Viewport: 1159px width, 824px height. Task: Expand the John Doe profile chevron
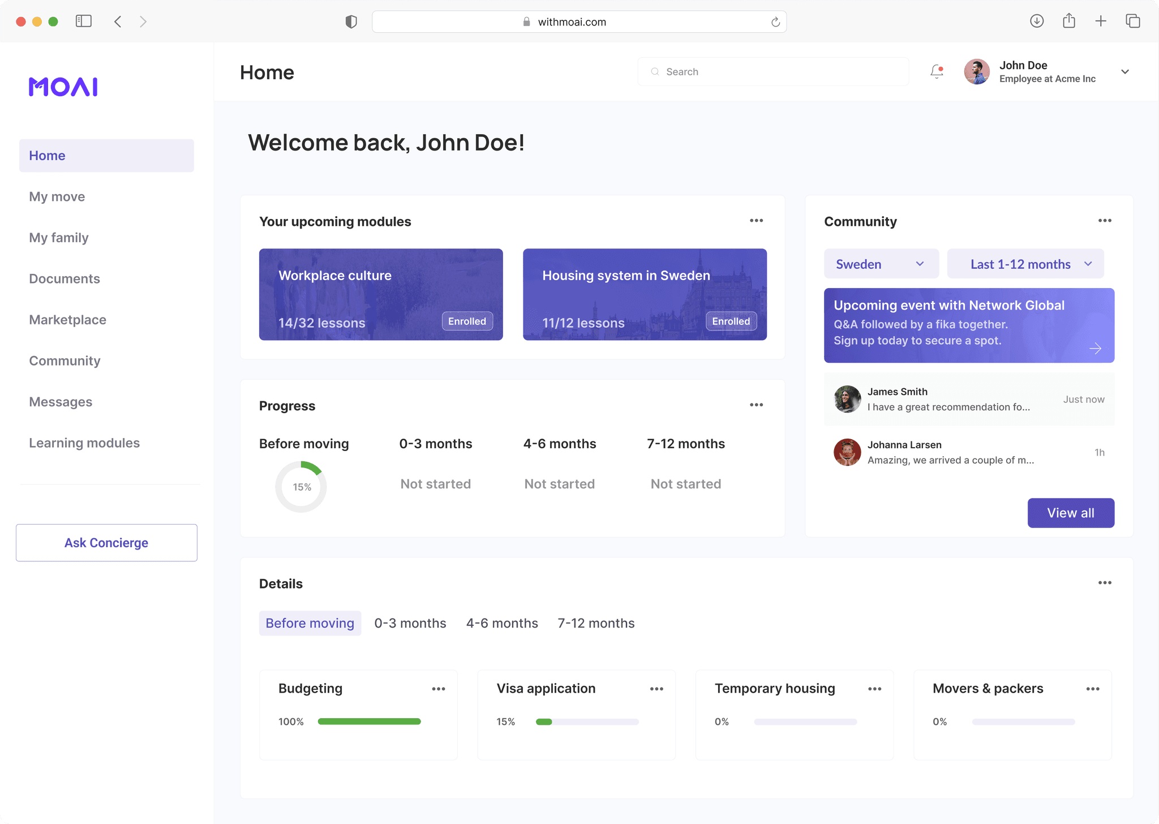tap(1125, 72)
